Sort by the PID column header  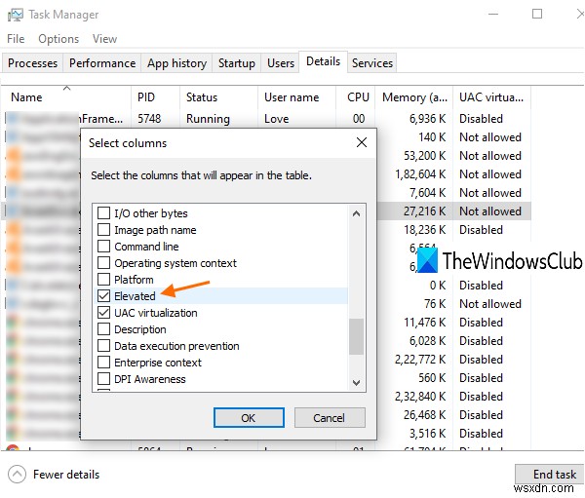pyautogui.click(x=155, y=97)
